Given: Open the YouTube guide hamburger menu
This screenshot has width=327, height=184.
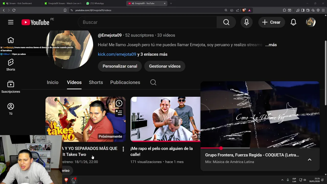Looking at the screenshot, I should (10, 22).
